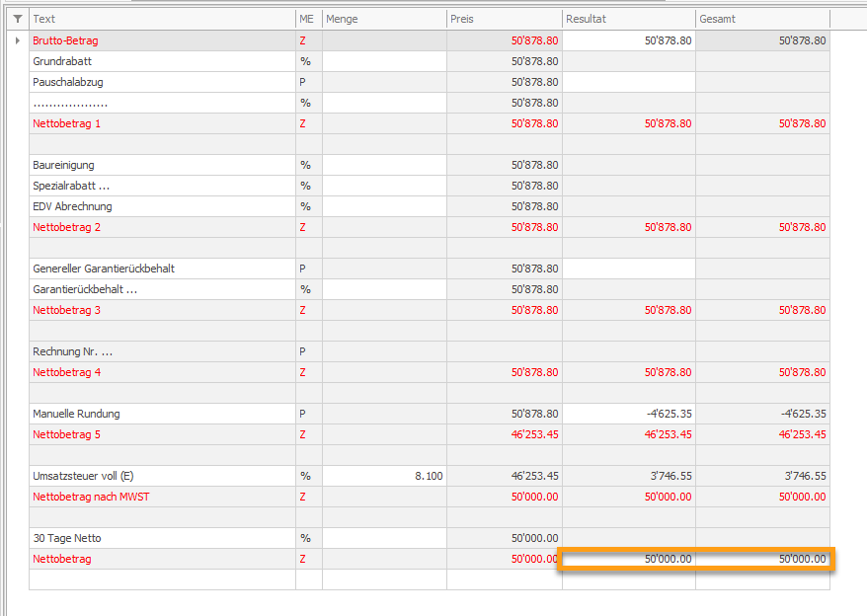Click the Gesamt 50'878.80 of Nettobetrag 4
Viewport: 867px width, 616px height.
pyautogui.click(x=762, y=372)
